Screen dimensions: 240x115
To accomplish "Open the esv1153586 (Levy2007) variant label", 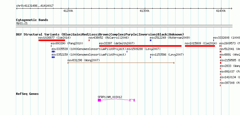I will [167, 55].
